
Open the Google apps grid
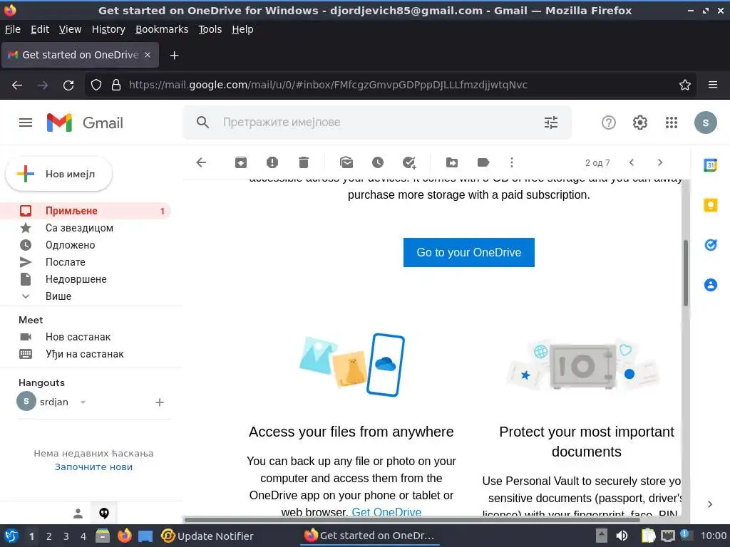click(x=672, y=123)
